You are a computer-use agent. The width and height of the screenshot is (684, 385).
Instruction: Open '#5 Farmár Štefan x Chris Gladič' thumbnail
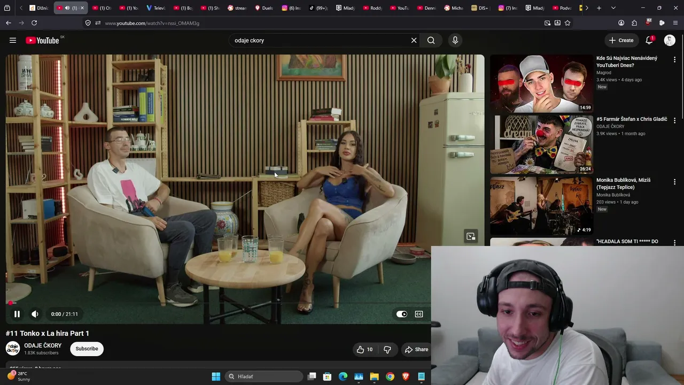[x=541, y=144]
